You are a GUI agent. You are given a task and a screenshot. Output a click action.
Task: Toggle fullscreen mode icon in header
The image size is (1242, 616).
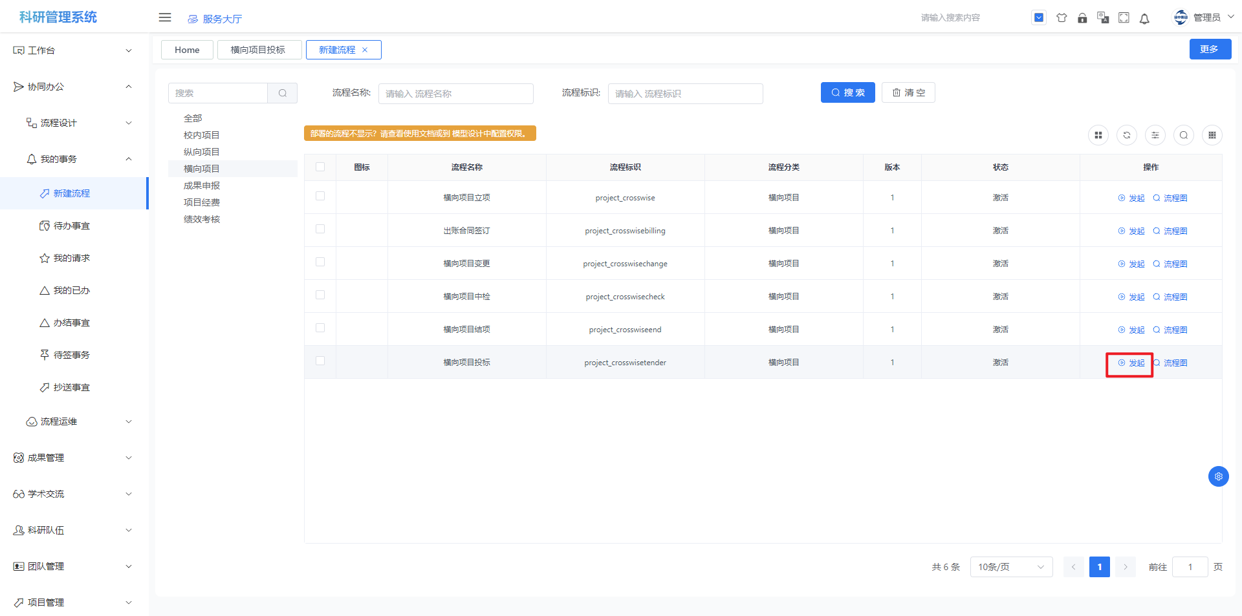(1124, 18)
